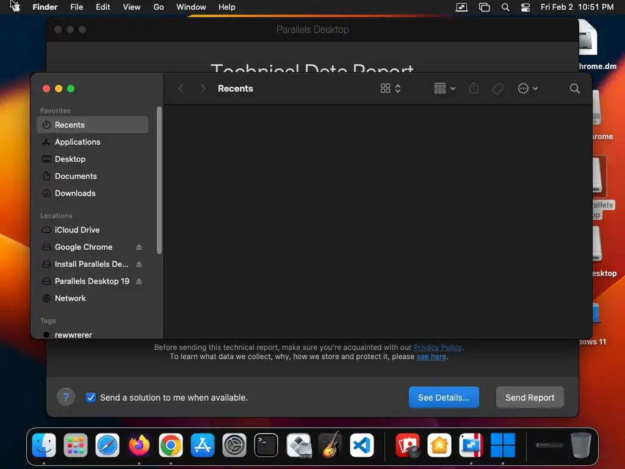
Task: Click the help question mark button
Action: coord(66,397)
